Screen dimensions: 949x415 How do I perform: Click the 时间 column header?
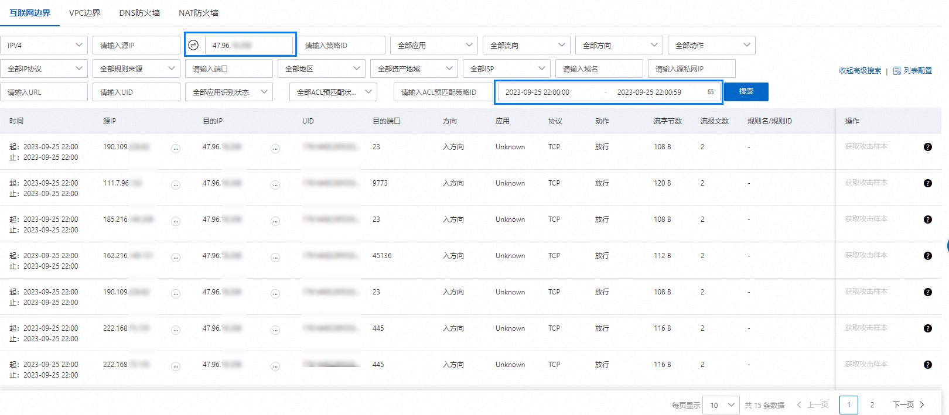tap(16, 121)
